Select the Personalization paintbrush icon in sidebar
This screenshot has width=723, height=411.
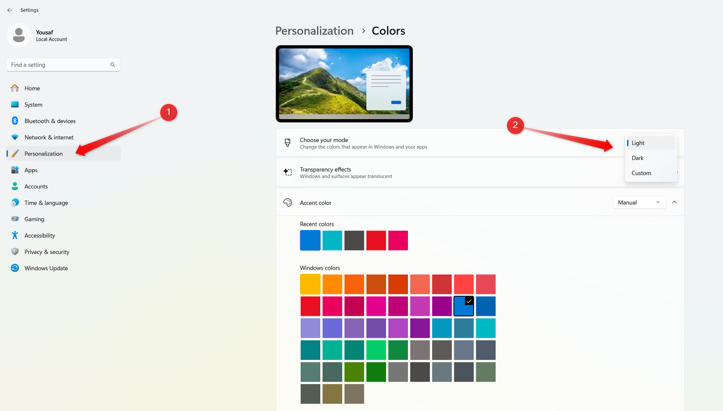pyautogui.click(x=15, y=153)
